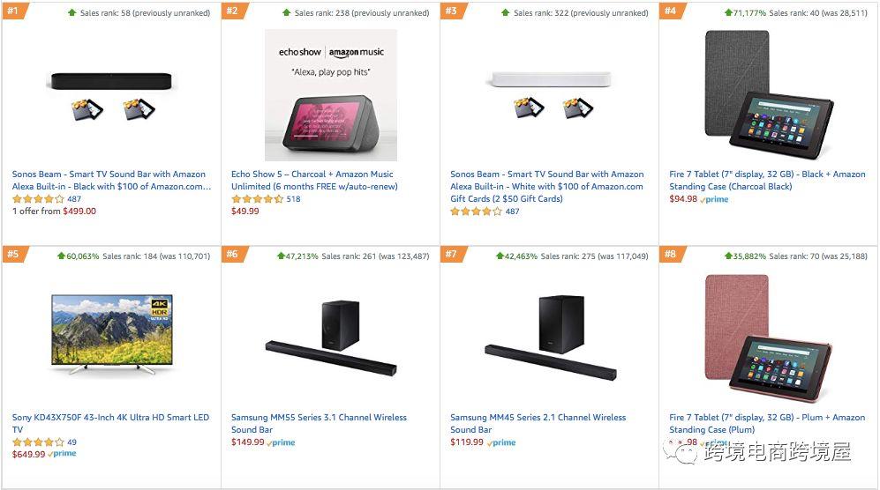
Task: Click the green arrow beside Sales rank: 238
Action: (286, 12)
